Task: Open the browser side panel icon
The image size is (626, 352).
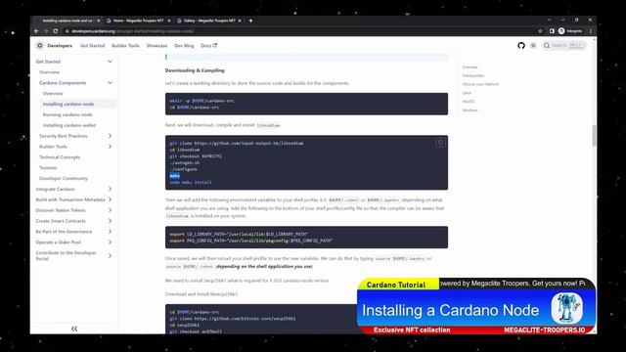Action: (552, 30)
